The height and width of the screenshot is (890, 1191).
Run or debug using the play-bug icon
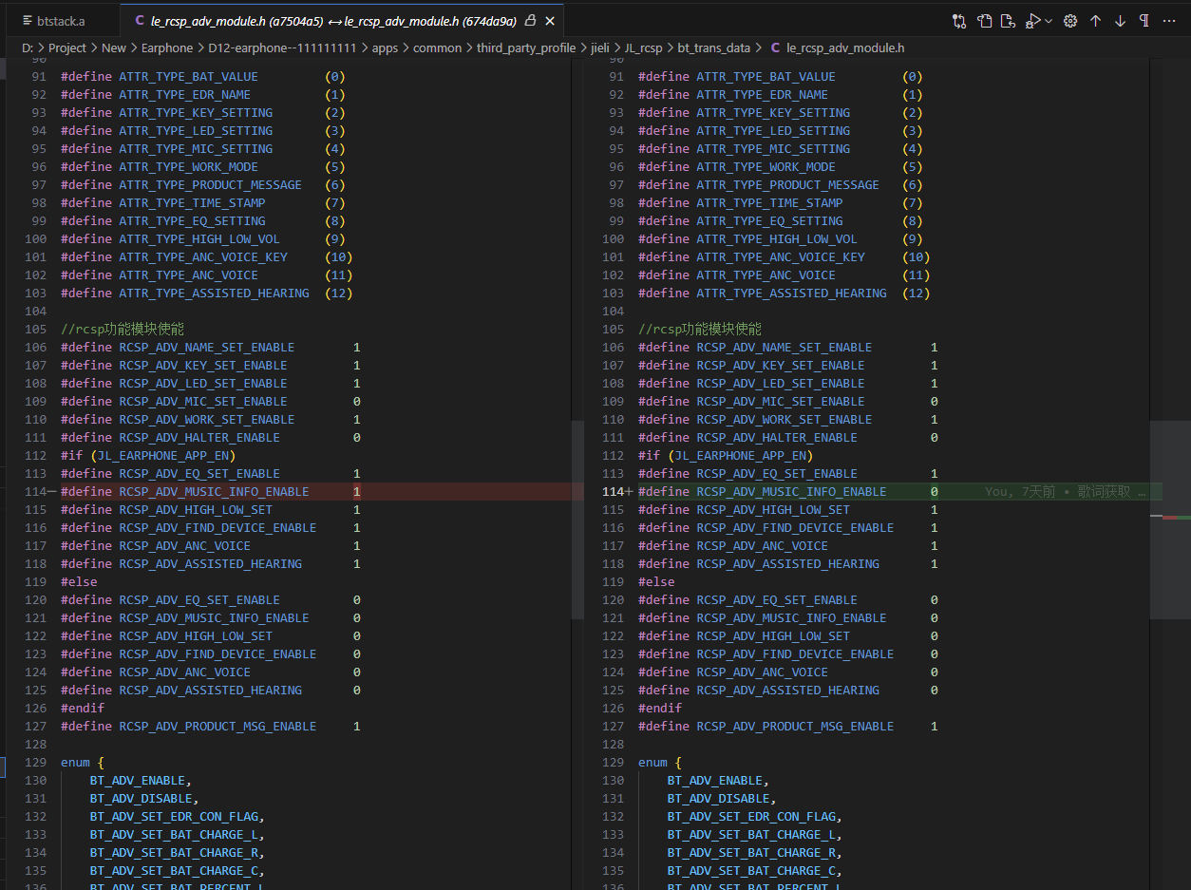click(x=1032, y=21)
